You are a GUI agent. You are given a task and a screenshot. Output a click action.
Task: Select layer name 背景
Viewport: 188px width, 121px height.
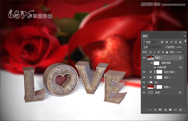tap(157, 92)
